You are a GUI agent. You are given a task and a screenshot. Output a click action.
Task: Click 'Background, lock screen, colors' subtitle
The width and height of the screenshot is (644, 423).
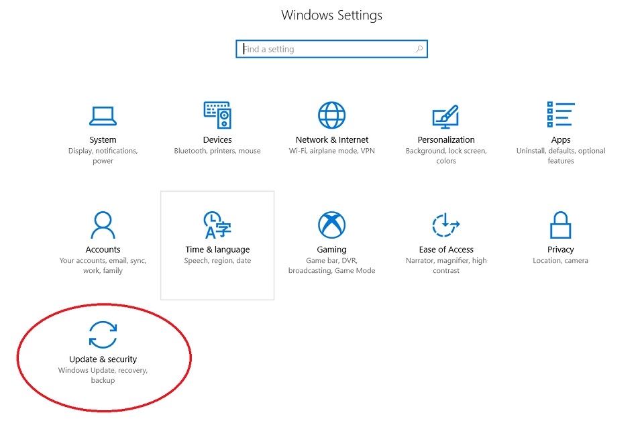(x=445, y=155)
